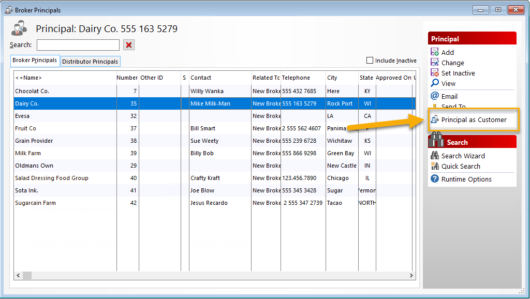This screenshot has height=299, width=530.
Task: Click the Broker Principals title bar icon
Action: [9, 10]
